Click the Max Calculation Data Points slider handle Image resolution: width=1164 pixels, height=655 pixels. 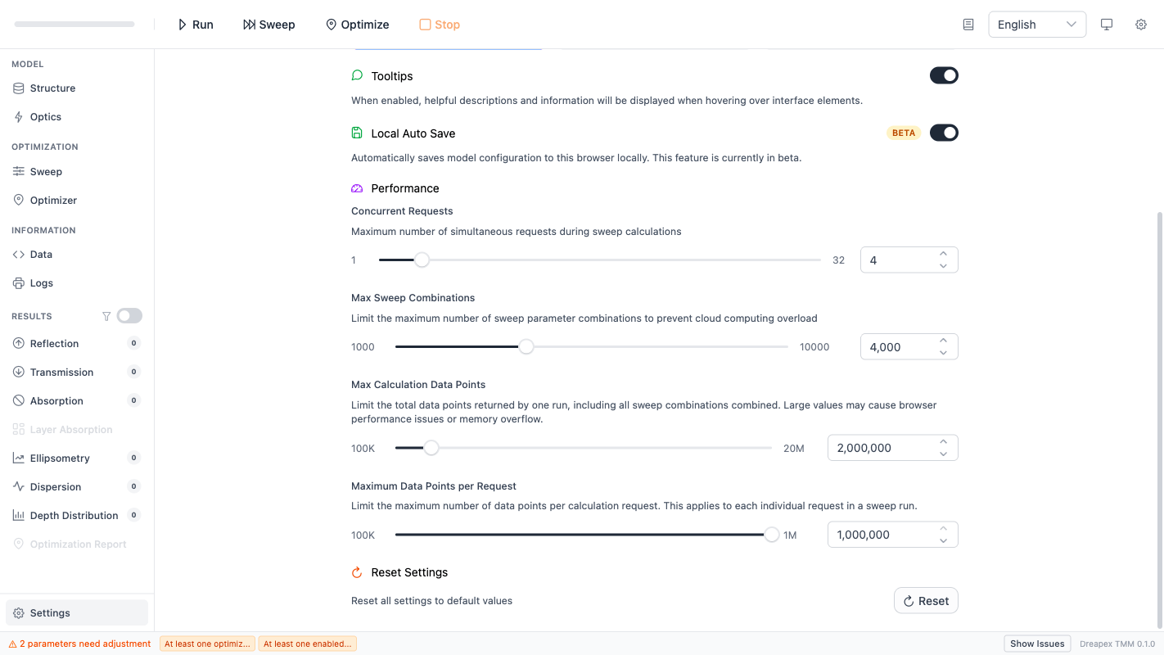pos(431,448)
